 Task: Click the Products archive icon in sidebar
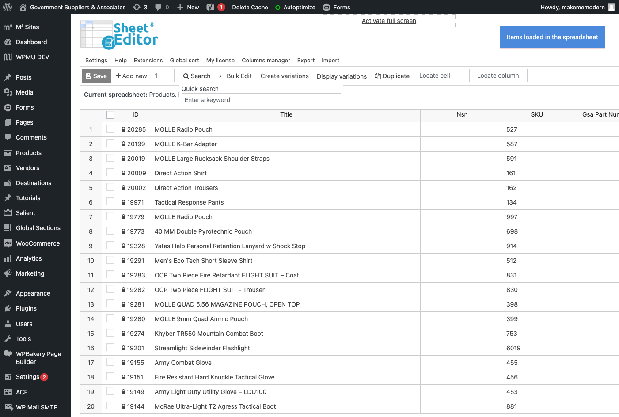(x=8, y=153)
